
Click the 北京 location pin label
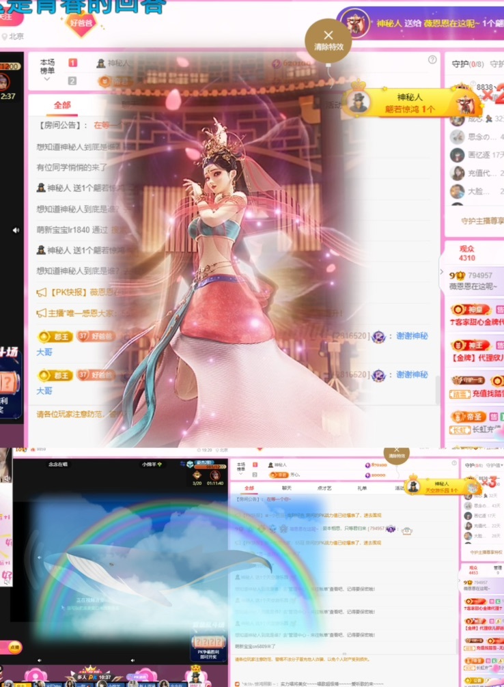tap(13, 36)
